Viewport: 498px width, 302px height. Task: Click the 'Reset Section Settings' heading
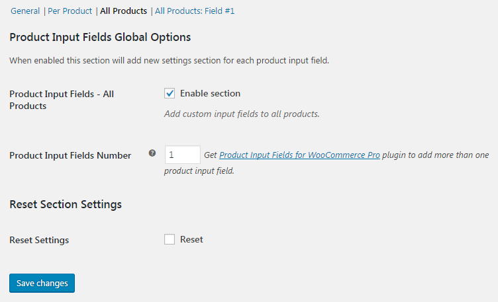66,204
